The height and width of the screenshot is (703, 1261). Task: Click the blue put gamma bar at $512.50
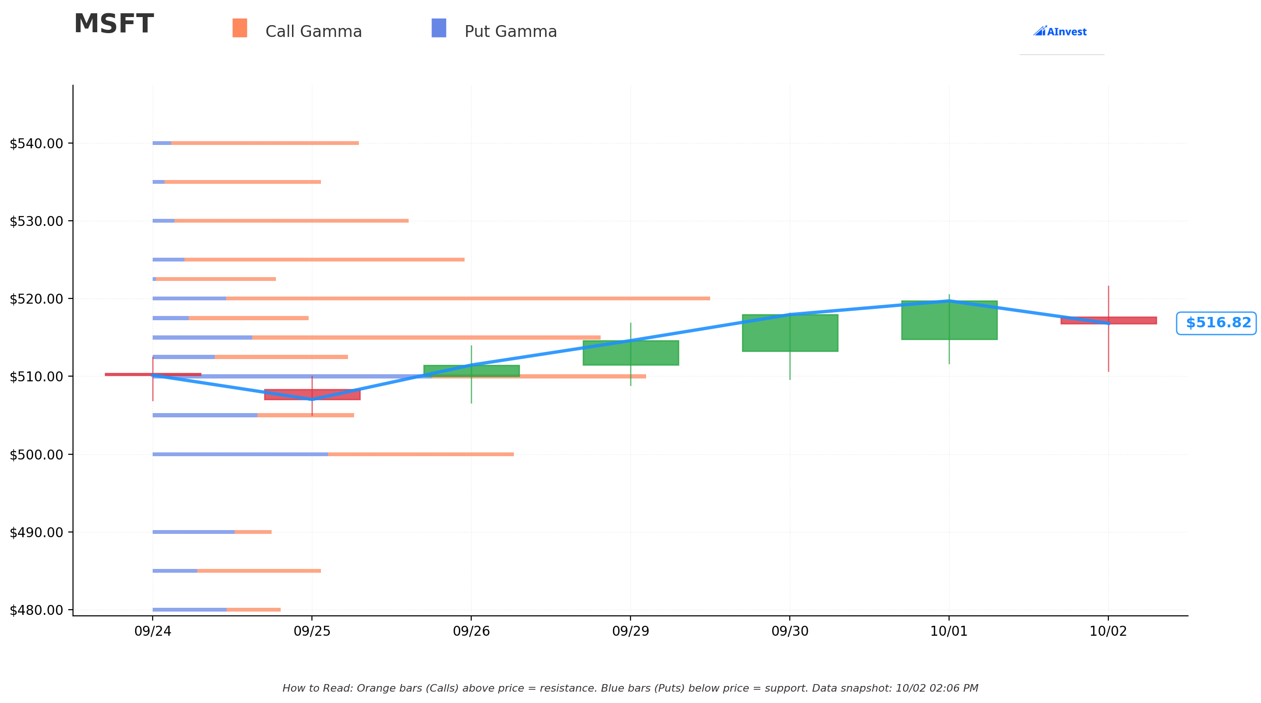(183, 357)
